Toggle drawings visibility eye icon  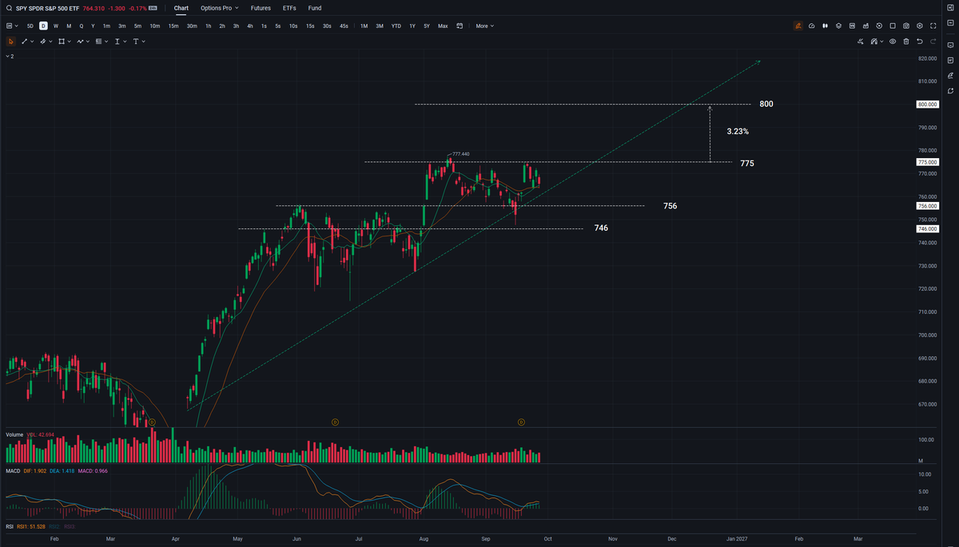(x=893, y=41)
